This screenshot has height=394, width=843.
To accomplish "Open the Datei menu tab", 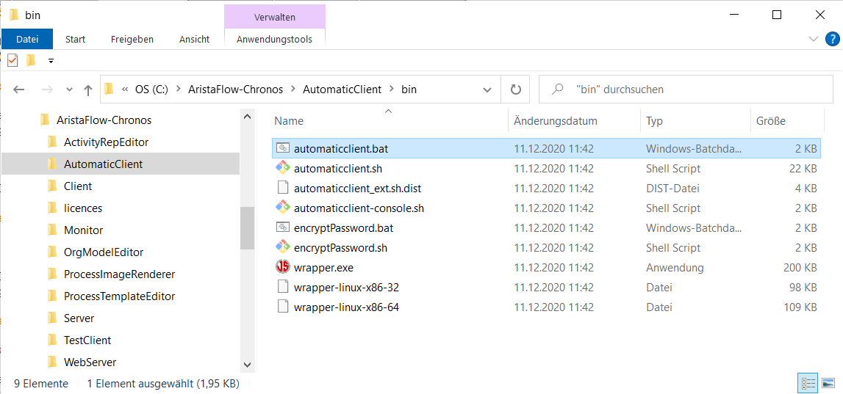I will pos(27,39).
